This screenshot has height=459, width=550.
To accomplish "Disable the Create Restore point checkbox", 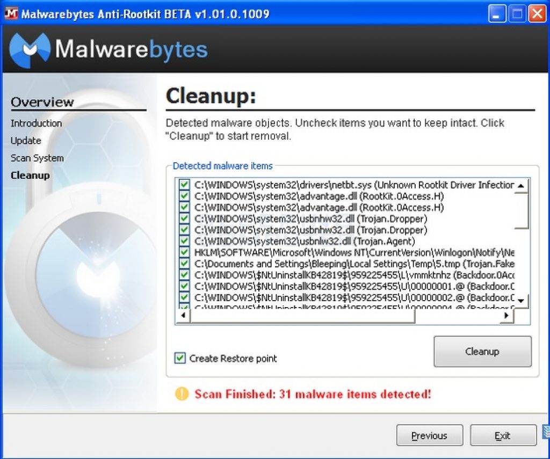I will [180, 358].
